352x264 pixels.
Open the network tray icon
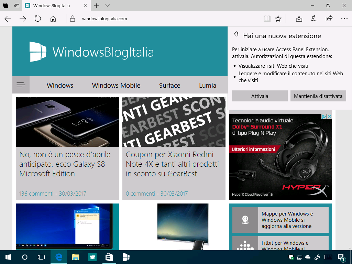[299, 257]
